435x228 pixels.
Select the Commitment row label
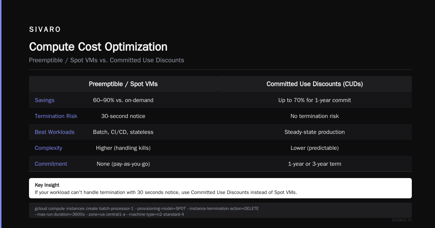(x=51, y=164)
